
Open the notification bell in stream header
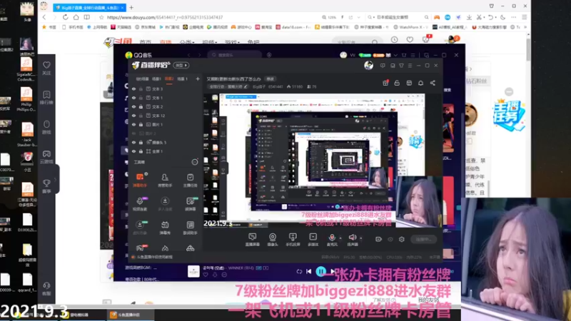(x=420, y=83)
